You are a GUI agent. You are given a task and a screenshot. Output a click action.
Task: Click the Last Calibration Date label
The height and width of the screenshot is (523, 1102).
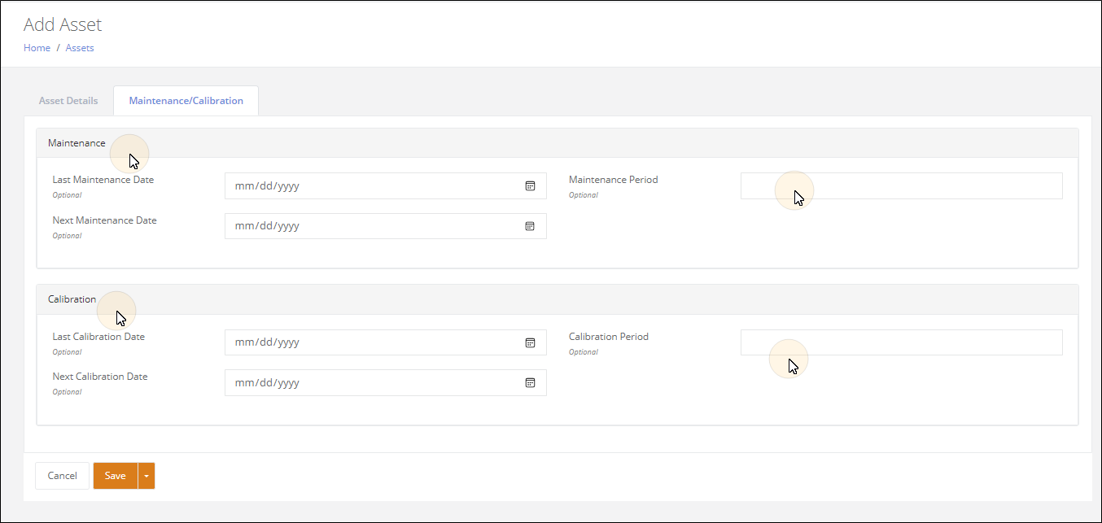coord(98,337)
